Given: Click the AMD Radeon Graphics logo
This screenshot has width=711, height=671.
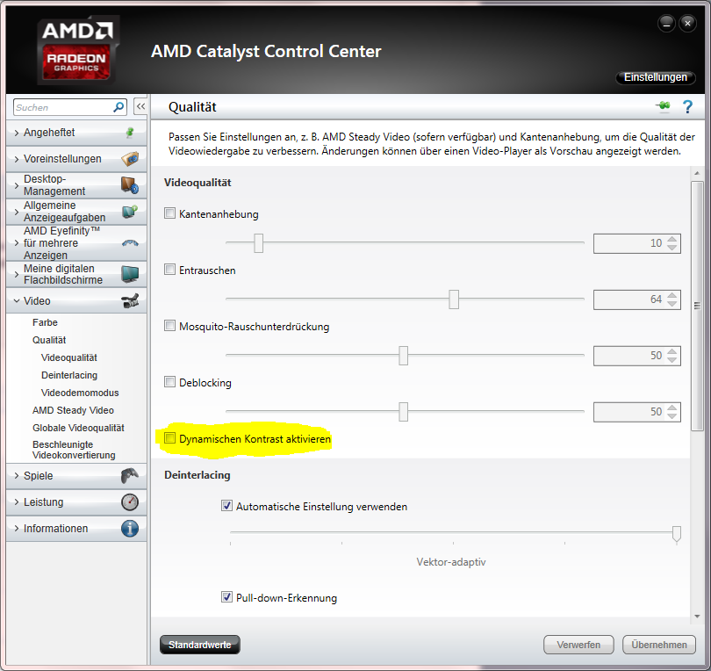Looking at the screenshot, I should point(78,49).
